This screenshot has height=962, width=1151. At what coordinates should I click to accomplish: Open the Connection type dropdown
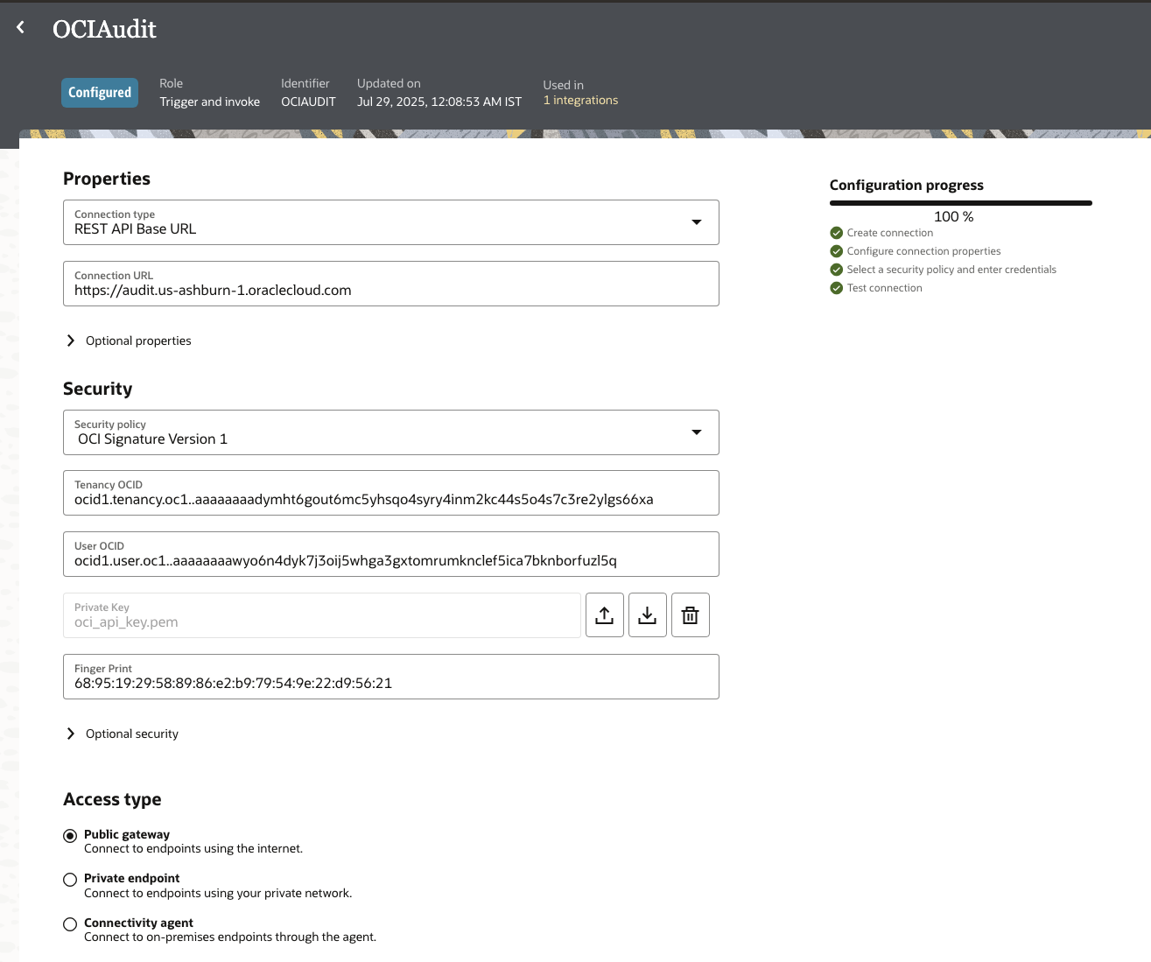pyautogui.click(x=696, y=222)
